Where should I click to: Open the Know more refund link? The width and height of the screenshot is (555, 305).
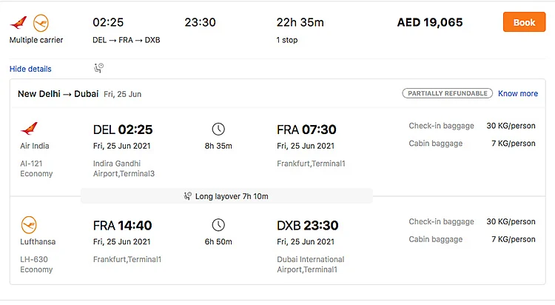tap(518, 93)
